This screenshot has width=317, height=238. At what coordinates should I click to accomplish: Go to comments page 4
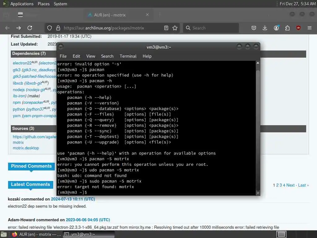284,185
